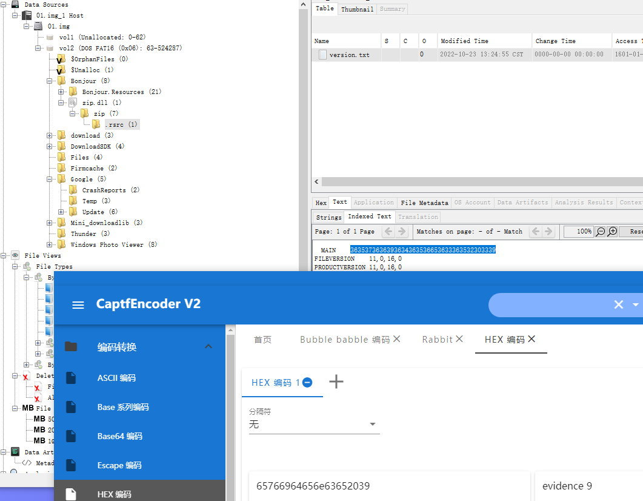The width and height of the screenshot is (643, 501).
Task: Collapse the 编码转换 sidebar section
Action: click(x=208, y=347)
